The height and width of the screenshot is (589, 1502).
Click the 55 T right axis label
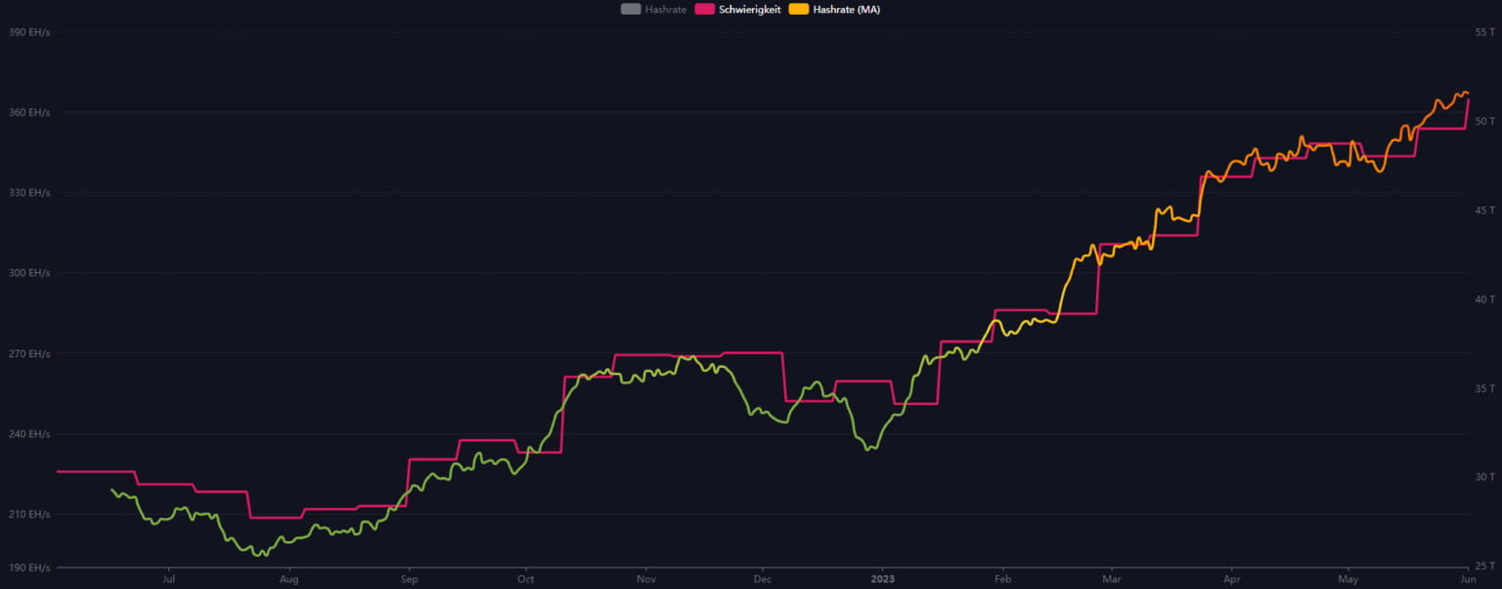[1484, 32]
